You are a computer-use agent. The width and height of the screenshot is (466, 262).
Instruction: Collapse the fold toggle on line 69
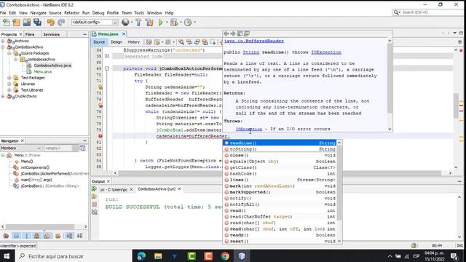[107, 68]
